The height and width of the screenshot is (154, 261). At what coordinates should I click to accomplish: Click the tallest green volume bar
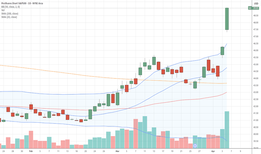227,130
